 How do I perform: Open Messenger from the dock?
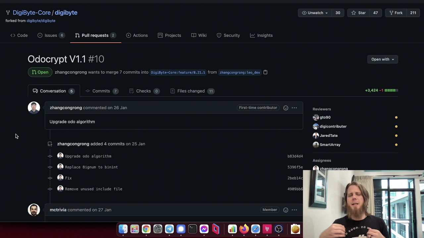coord(204,229)
